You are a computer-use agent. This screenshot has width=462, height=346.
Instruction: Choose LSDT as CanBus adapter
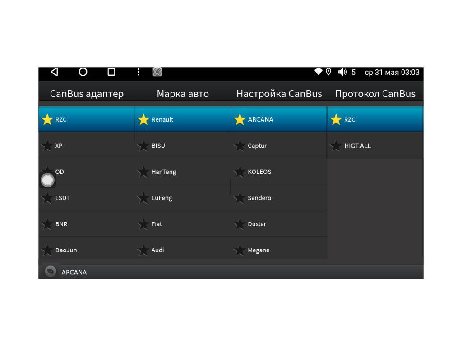point(87,198)
